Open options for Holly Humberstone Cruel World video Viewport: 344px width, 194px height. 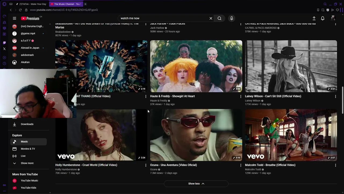[x=146, y=165]
